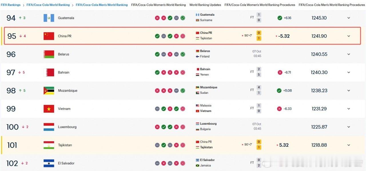Click El Salvador's last red form icon
Image resolution: width=366 pixels, height=171 pixels.
183,163
